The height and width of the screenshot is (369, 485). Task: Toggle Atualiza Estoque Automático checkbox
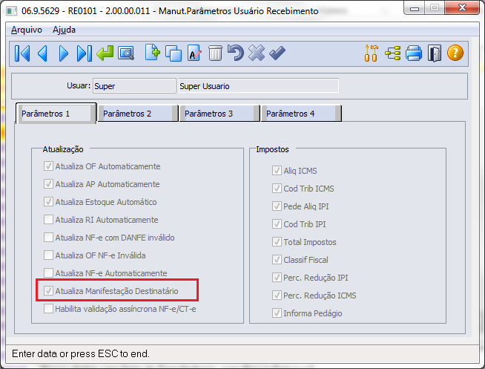(48, 202)
